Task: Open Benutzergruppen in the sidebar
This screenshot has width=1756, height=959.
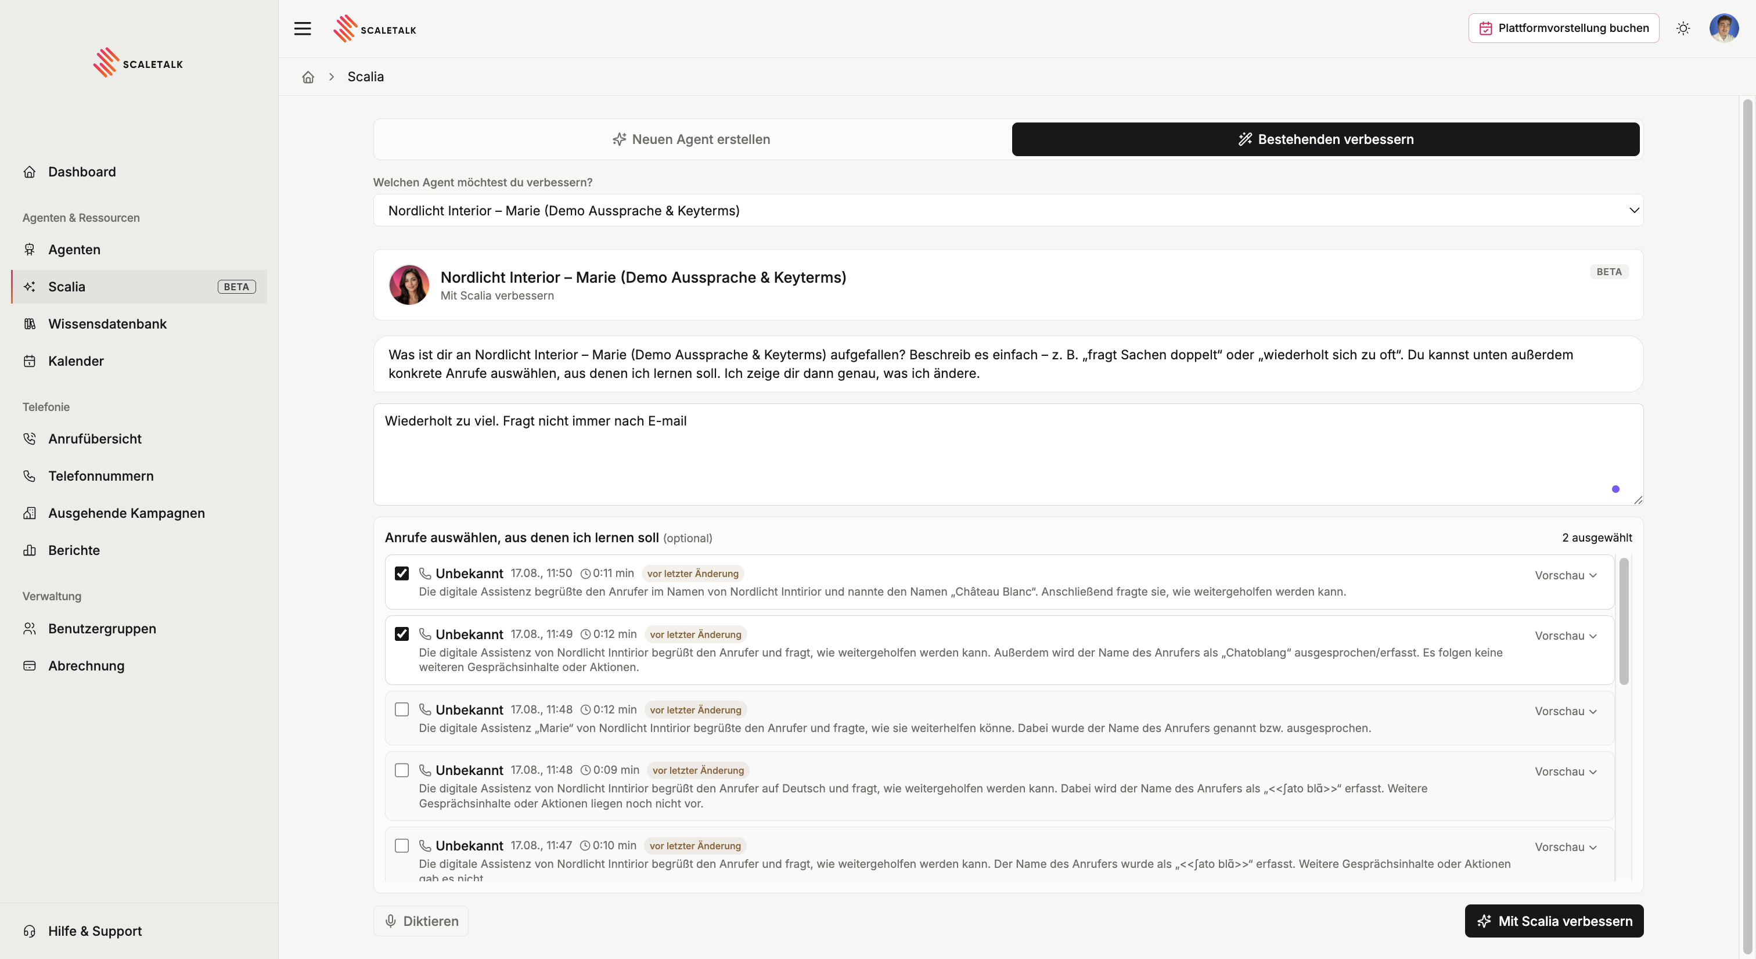Action: point(139,629)
